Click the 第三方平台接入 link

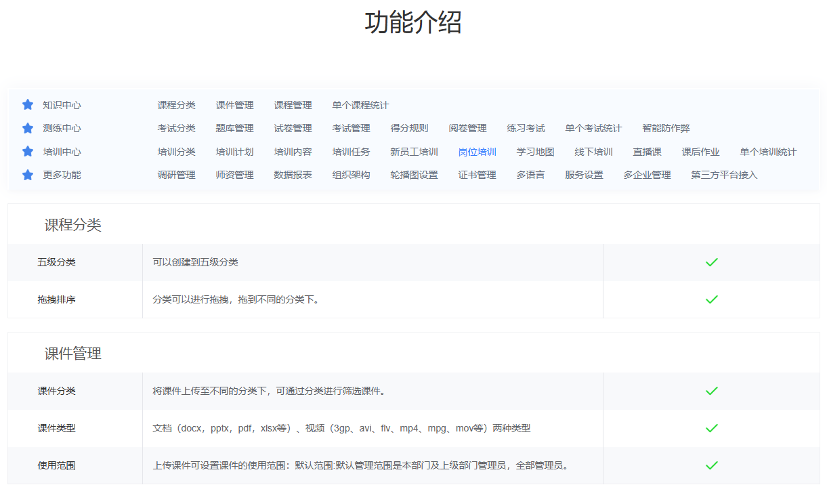(723, 175)
